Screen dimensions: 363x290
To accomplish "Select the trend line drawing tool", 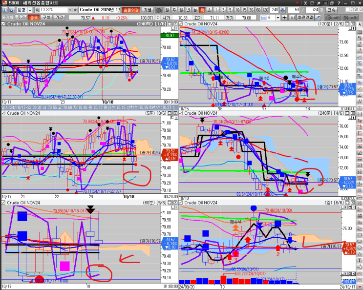I will pos(360,57).
